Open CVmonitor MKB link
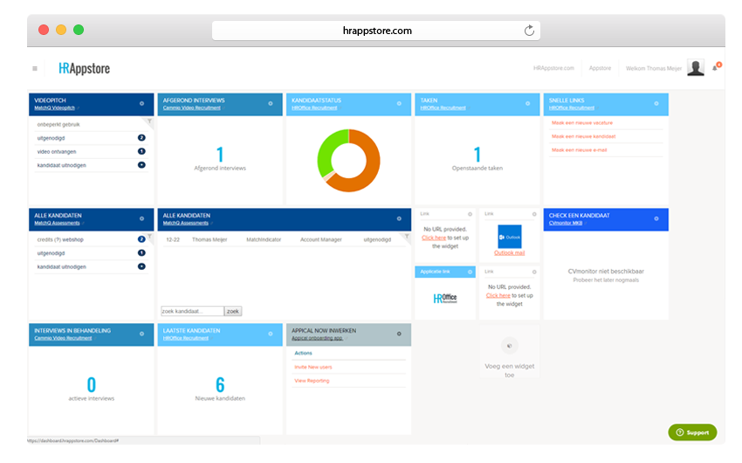The width and height of the screenshot is (742, 463). point(566,223)
